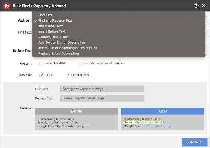Choose Replace Entire Description option
Image resolution: width=210 pixels, height=148 pixels.
coord(59,54)
